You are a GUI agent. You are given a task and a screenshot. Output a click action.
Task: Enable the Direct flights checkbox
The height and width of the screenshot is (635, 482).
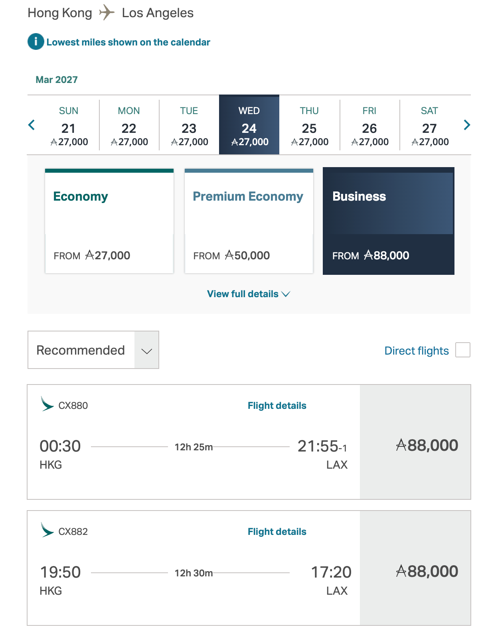(462, 350)
